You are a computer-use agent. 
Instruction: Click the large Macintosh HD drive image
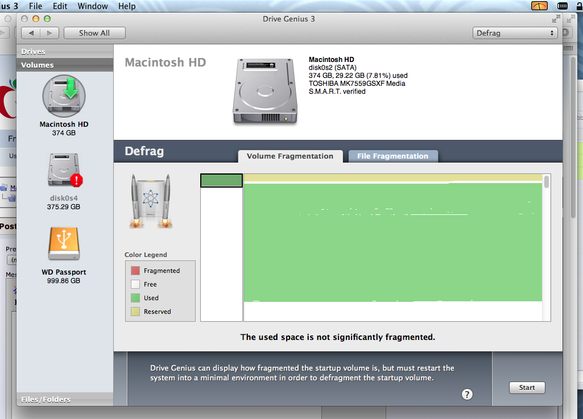265,91
